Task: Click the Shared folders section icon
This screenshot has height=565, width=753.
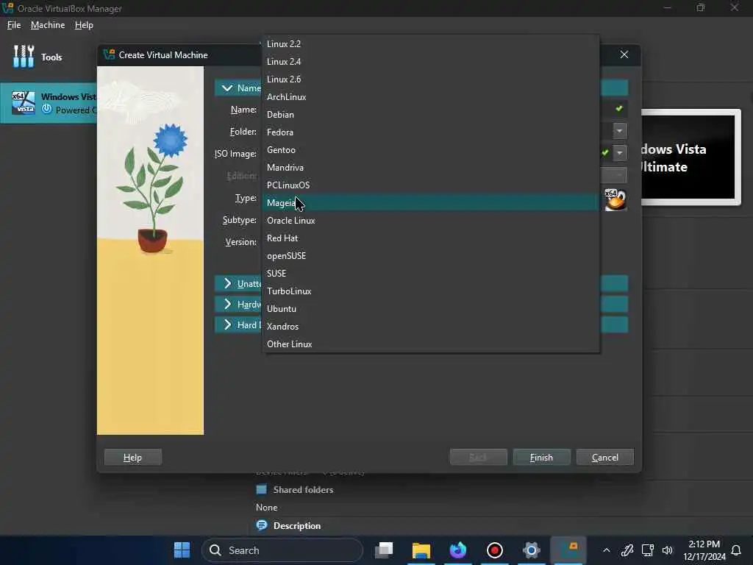Action: [262, 489]
